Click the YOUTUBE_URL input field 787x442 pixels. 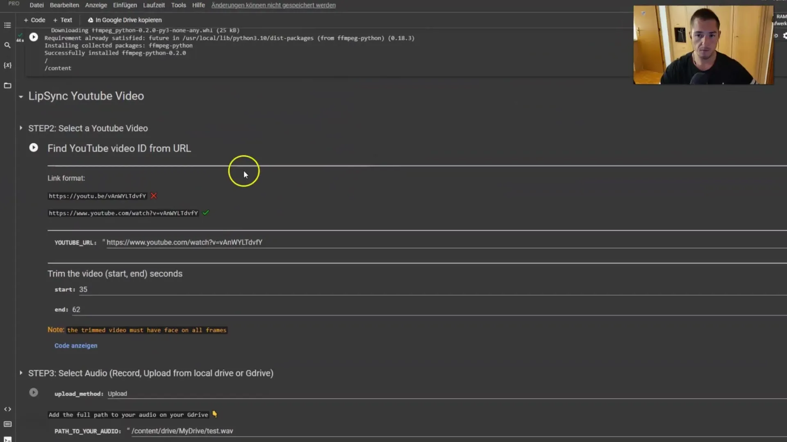(184, 242)
